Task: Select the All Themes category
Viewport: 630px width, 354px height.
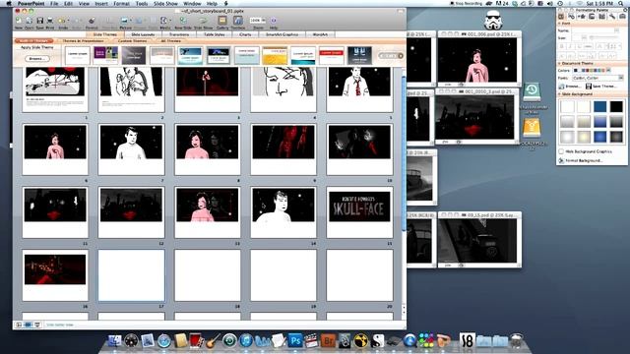Action: point(170,41)
